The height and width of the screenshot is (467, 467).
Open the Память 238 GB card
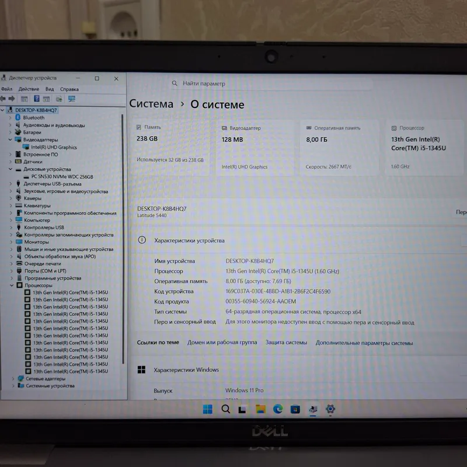pos(171,148)
